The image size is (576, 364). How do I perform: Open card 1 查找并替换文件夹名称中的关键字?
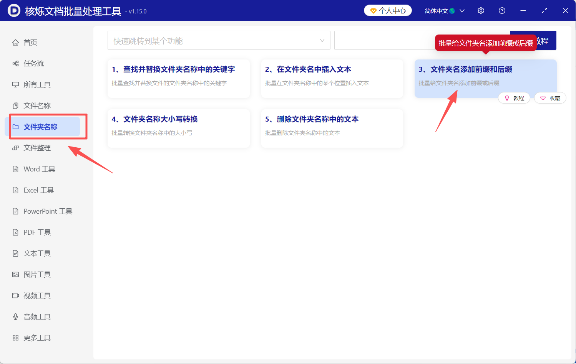179,79
